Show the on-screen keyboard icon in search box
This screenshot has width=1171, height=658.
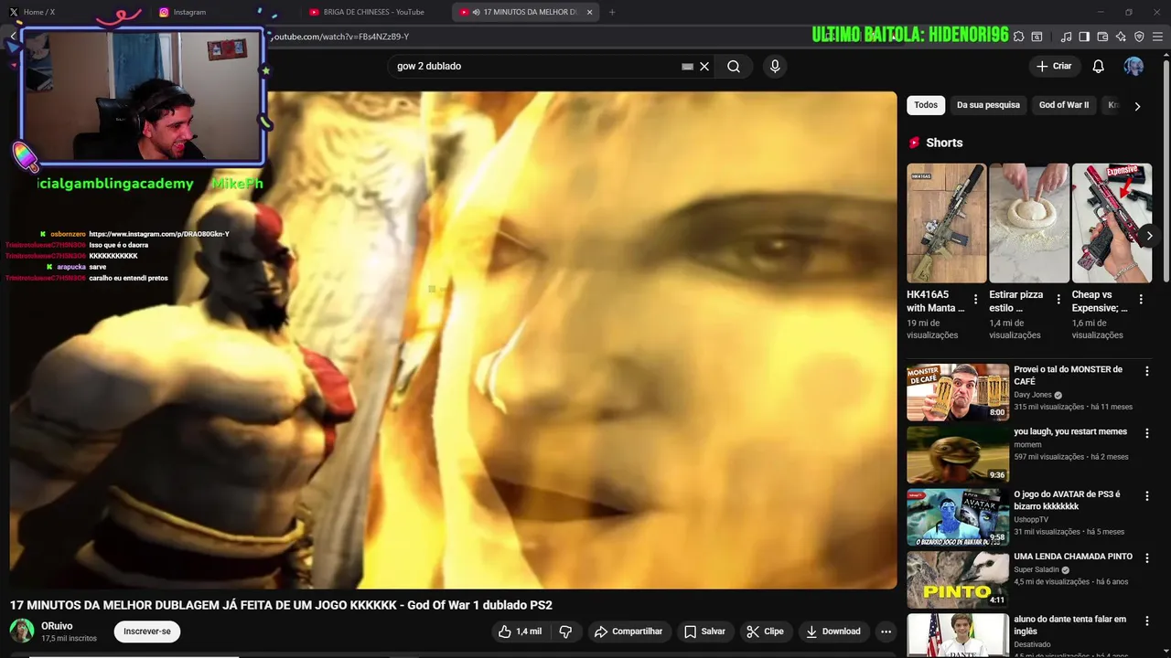tap(687, 66)
